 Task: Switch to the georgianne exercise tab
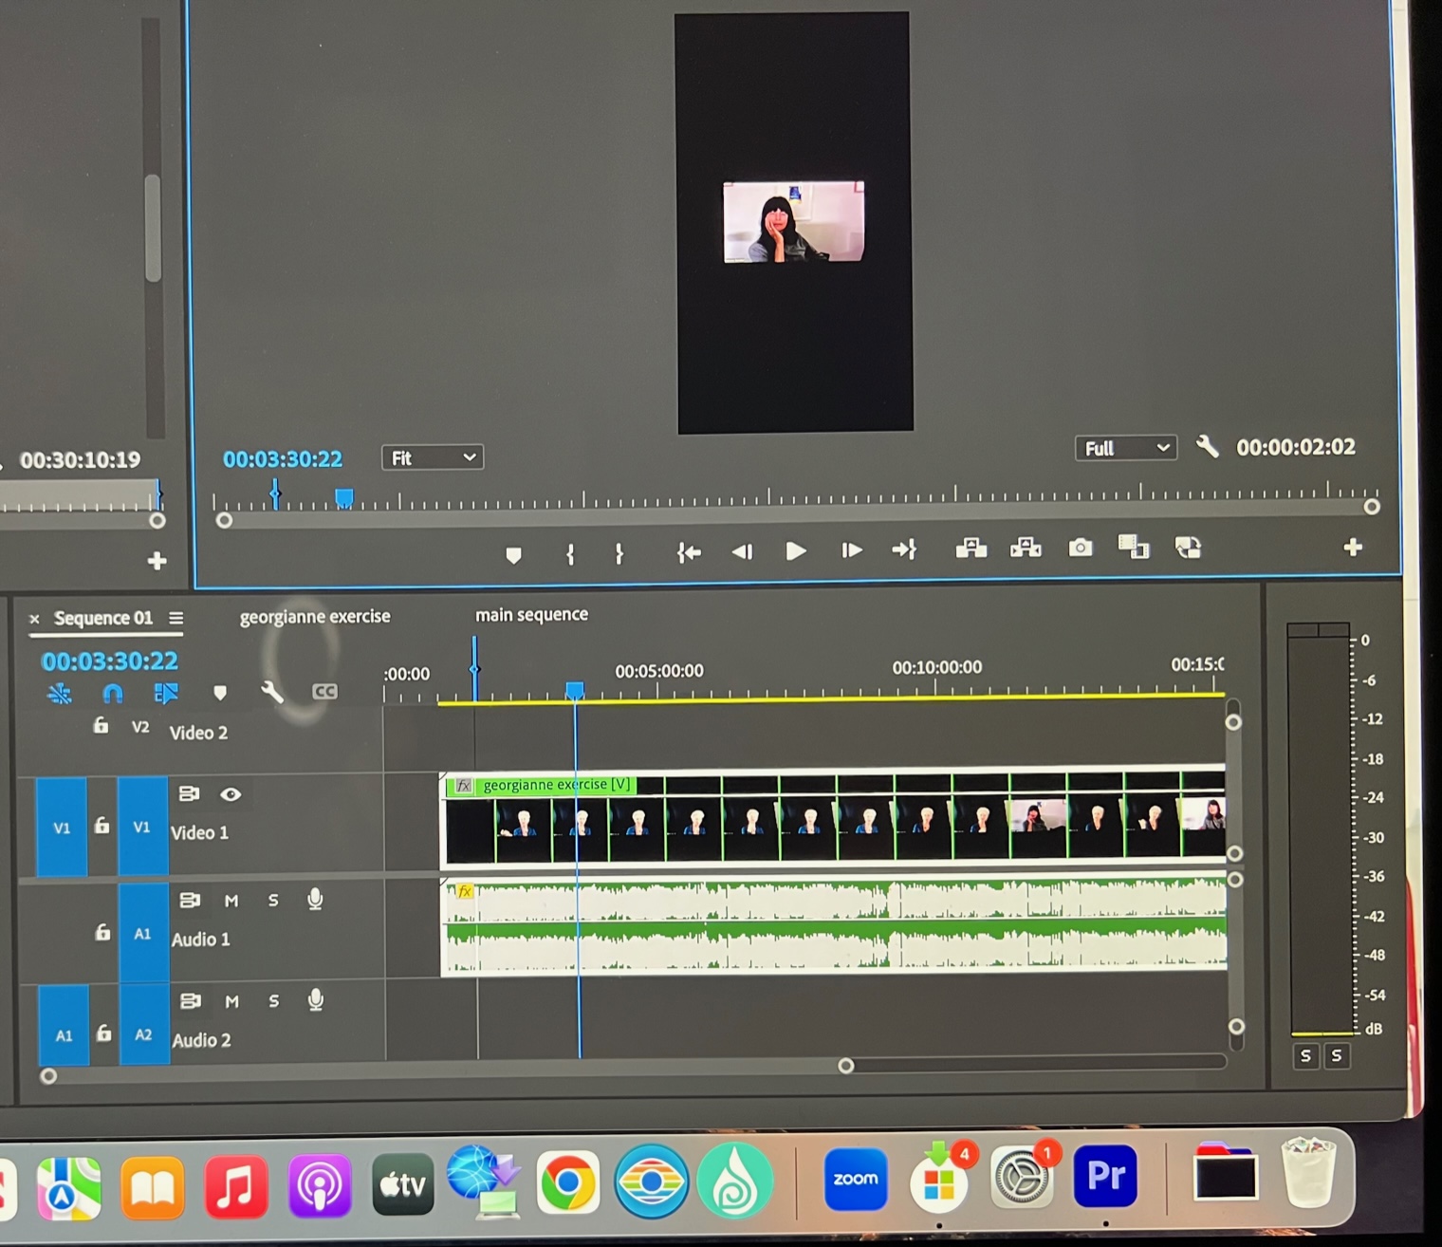tap(314, 616)
